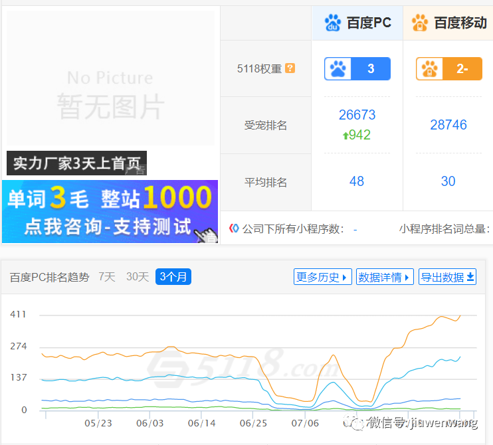This screenshot has width=493, height=445.
Task: Click 导出数据 download button
Action: pyautogui.click(x=447, y=276)
